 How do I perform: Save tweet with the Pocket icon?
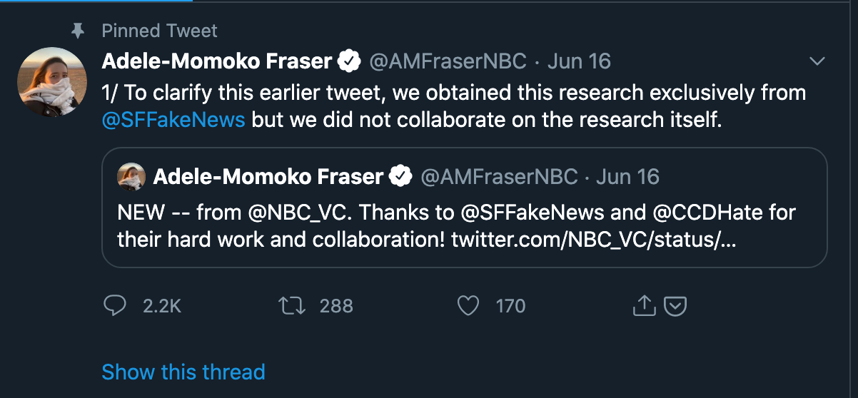(x=675, y=306)
